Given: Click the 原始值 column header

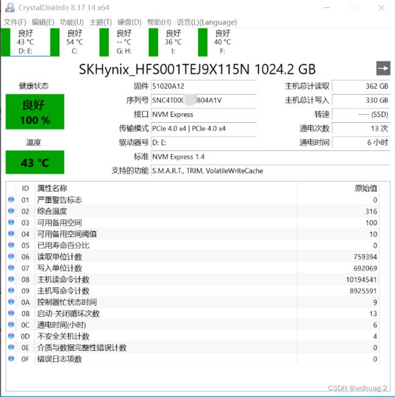Looking at the screenshot, I should [338, 188].
